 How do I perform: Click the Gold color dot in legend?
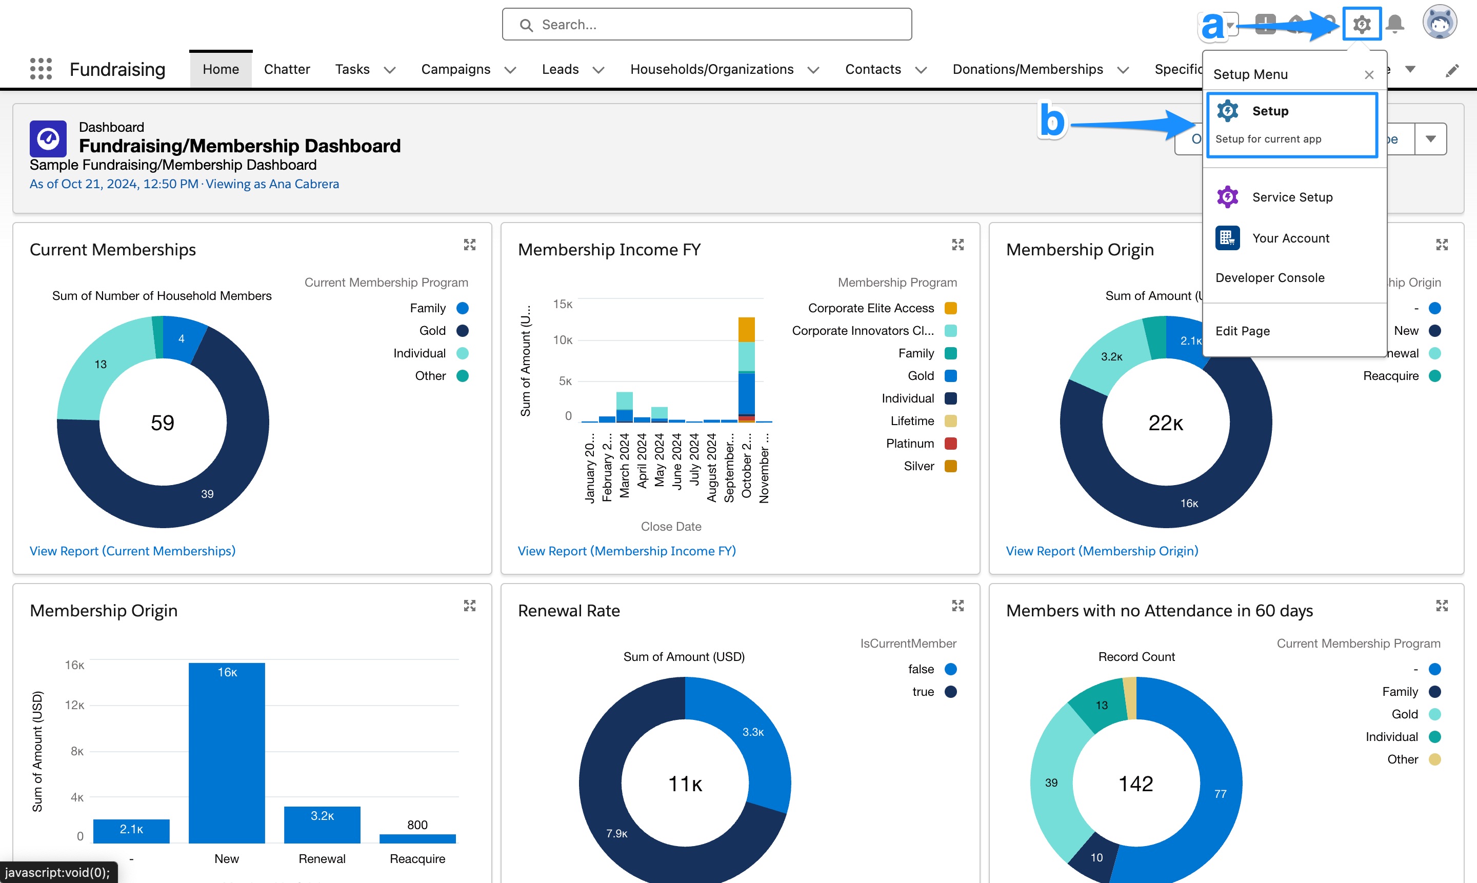[x=464, y=330]
